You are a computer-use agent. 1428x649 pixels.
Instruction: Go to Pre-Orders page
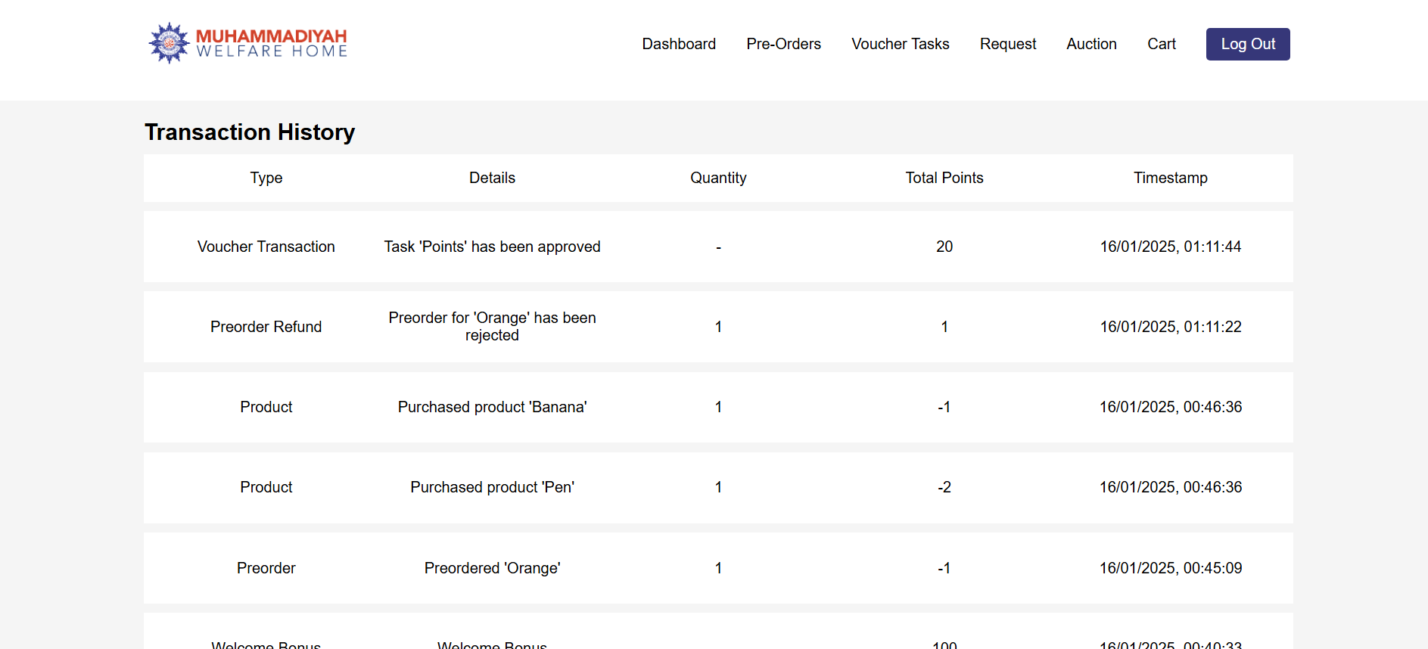(783, 44)
